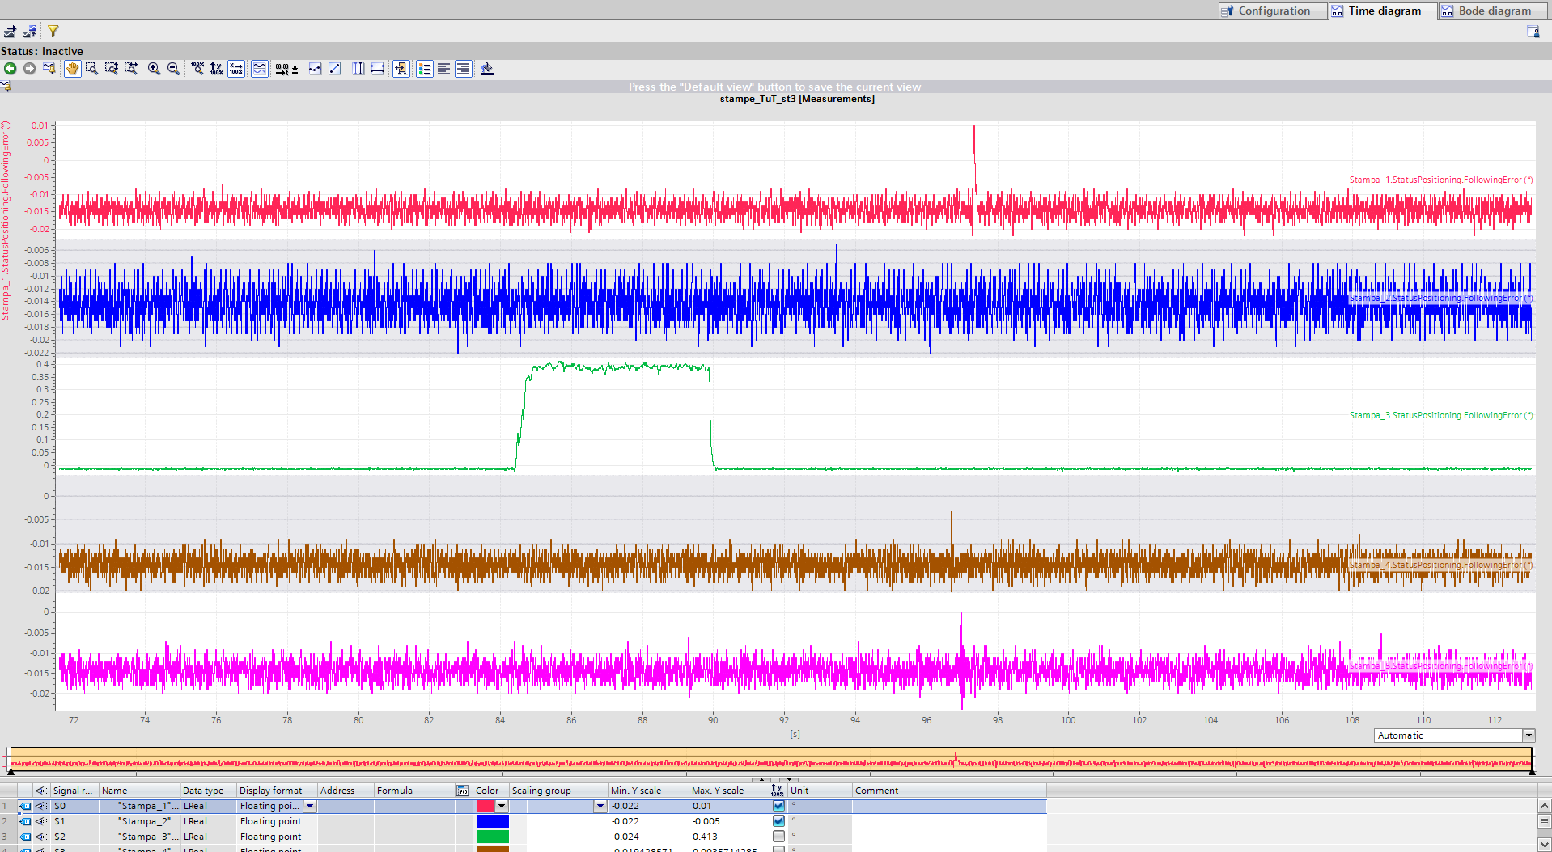Open Scaling group dropdown in first row
1552x852 pixels.
(600, 806)
